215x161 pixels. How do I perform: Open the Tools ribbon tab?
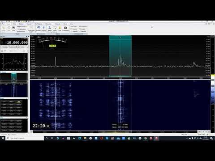tap(65, 24)
